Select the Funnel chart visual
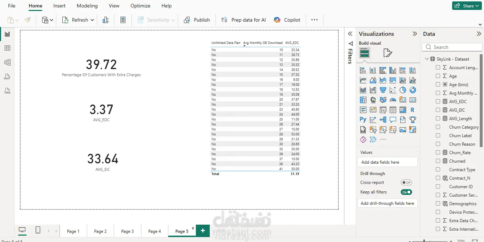 point(383,90)
